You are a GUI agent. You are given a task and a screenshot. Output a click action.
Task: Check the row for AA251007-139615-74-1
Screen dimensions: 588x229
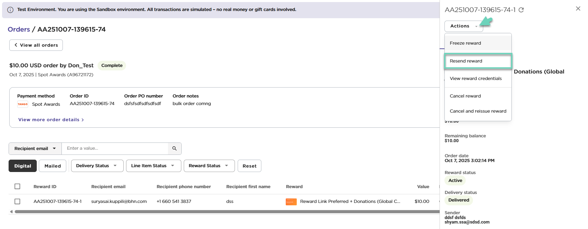(18, 202)
